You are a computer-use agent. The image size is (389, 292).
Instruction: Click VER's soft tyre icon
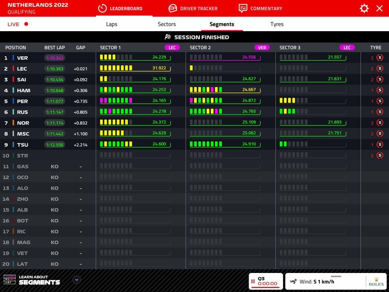coord(380,58)
